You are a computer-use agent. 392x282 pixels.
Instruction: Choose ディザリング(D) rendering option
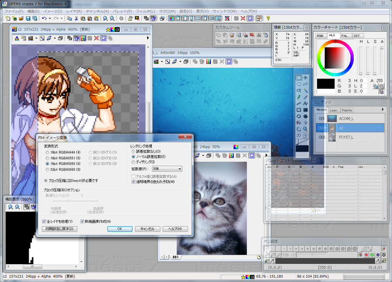pyautogui.click(x=134, y=162)
